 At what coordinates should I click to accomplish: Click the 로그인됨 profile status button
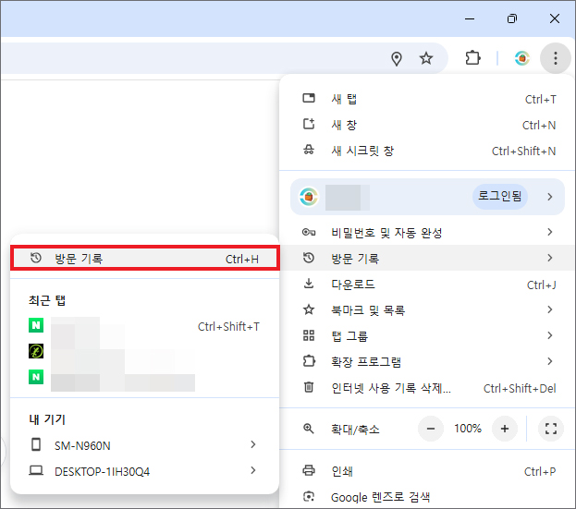point(500,196)
